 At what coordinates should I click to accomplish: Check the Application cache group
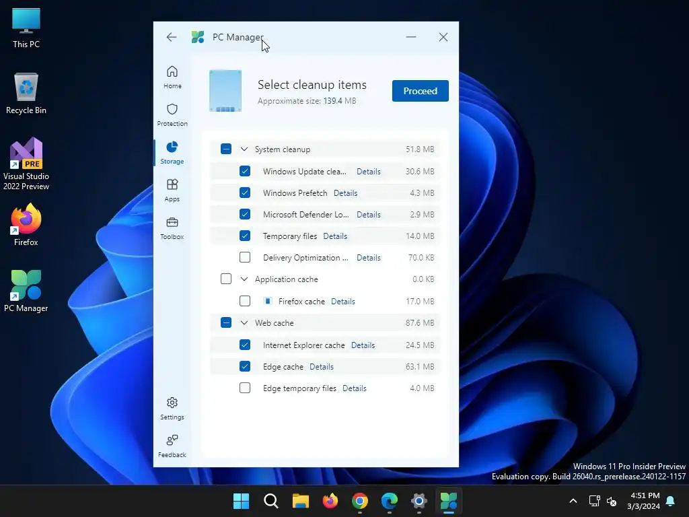click(x=226, y=279)
